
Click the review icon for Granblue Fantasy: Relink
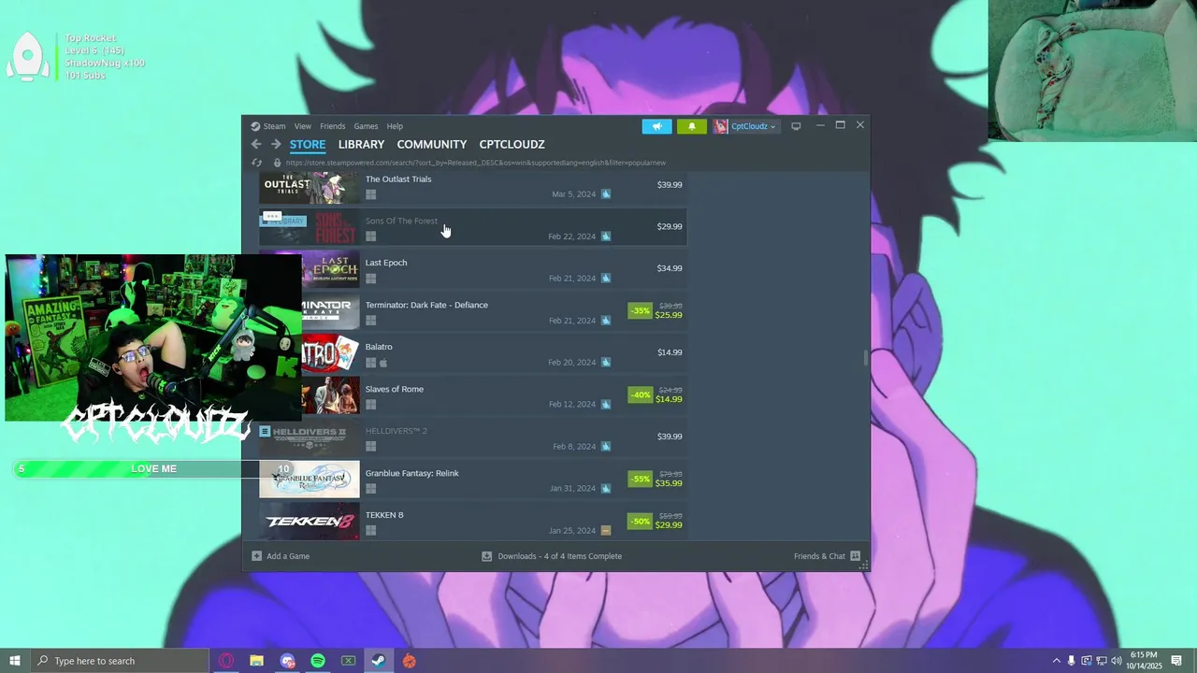tap(606, 489)
